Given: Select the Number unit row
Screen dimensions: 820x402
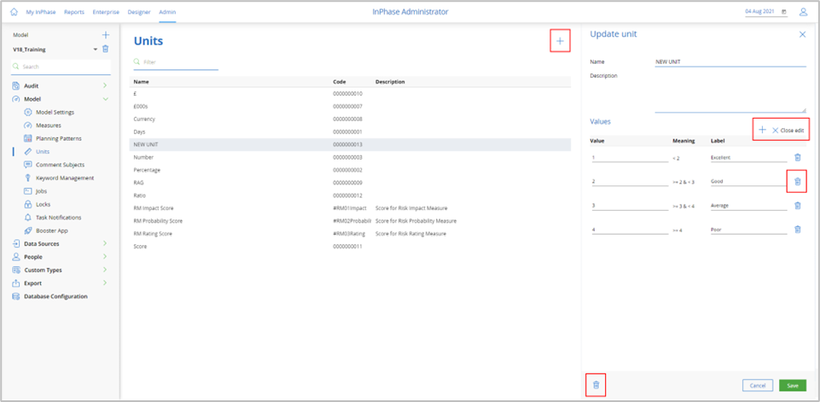Looking at the screenshot, I should tap(350, 157).
